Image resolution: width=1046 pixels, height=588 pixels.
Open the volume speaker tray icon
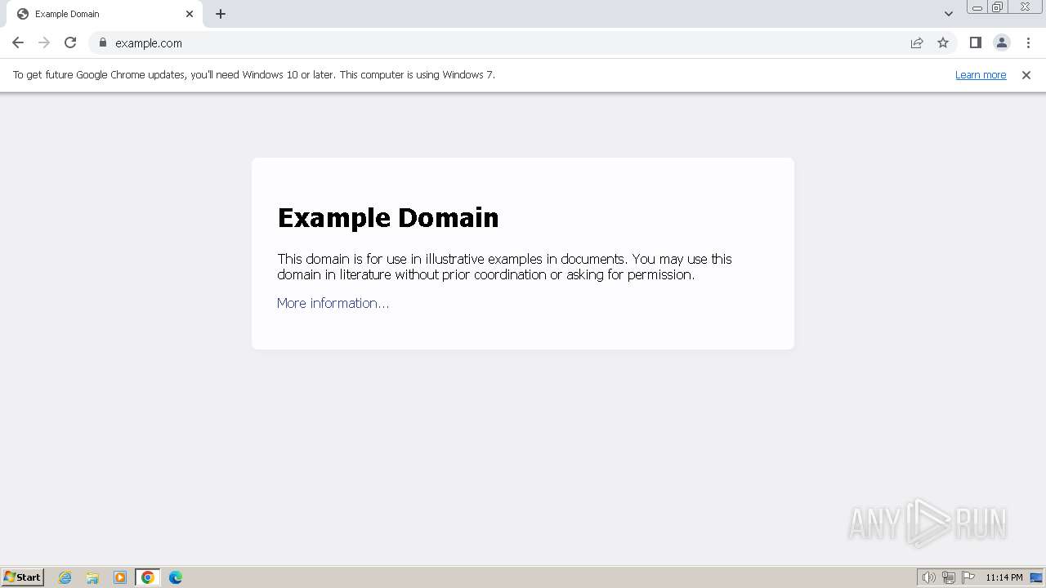(929, 577)
